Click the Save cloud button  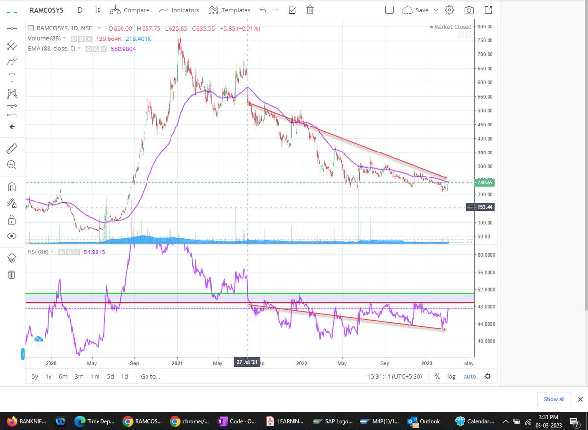click(415, 10)
